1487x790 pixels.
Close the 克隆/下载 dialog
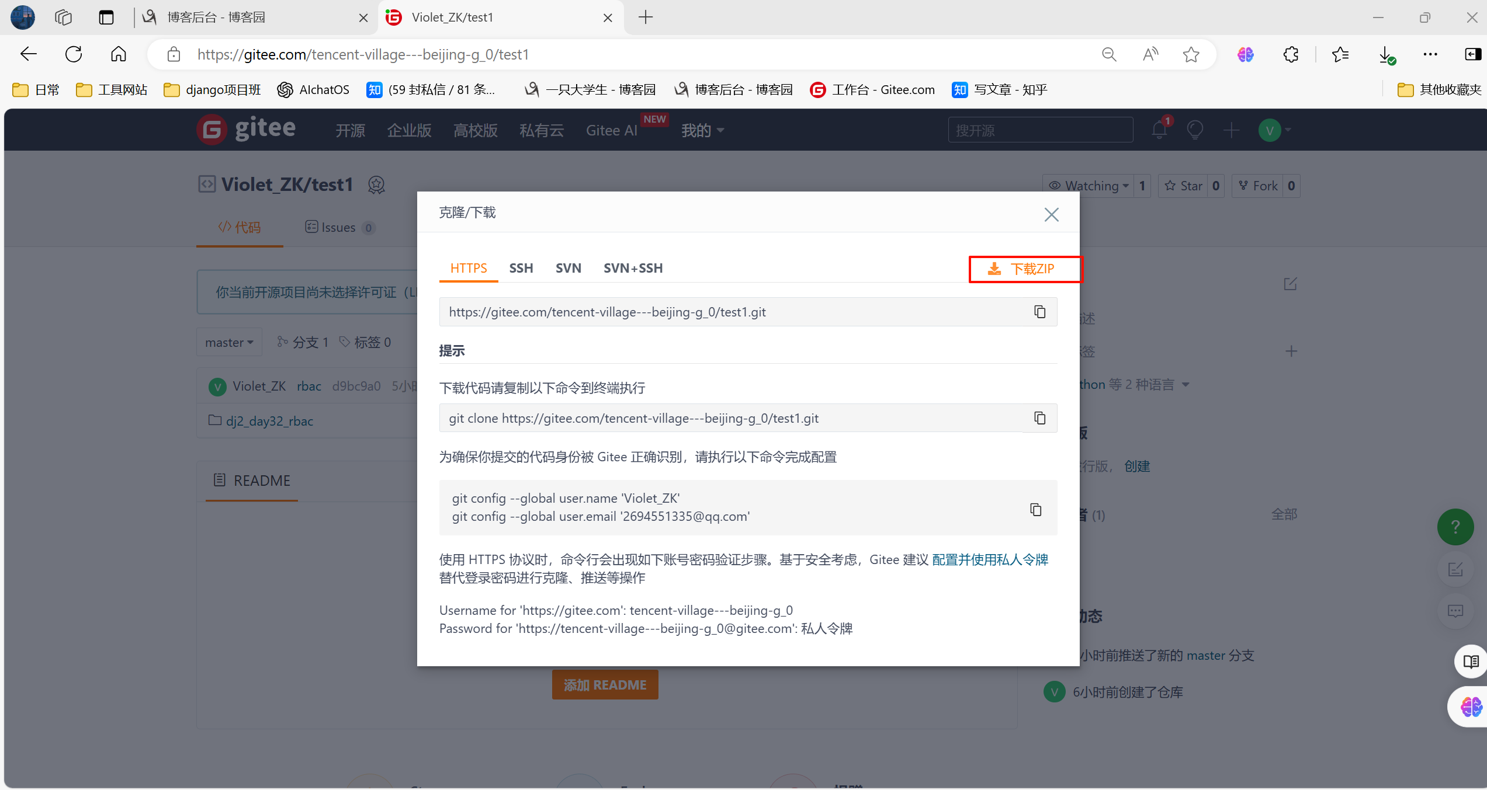(1051, 214)
